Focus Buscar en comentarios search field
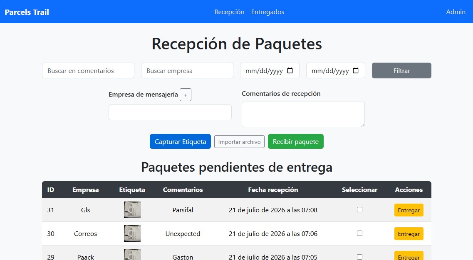This screenshot has height=260, width=473. 88,70
